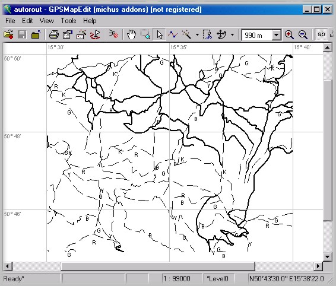Click the horizontal scrollbar left arrow
The image size is (336, 286).
tap(7, 266)
